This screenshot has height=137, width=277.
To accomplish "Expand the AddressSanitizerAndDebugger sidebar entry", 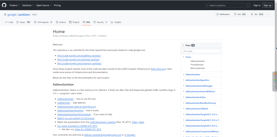I will point(183,86).
